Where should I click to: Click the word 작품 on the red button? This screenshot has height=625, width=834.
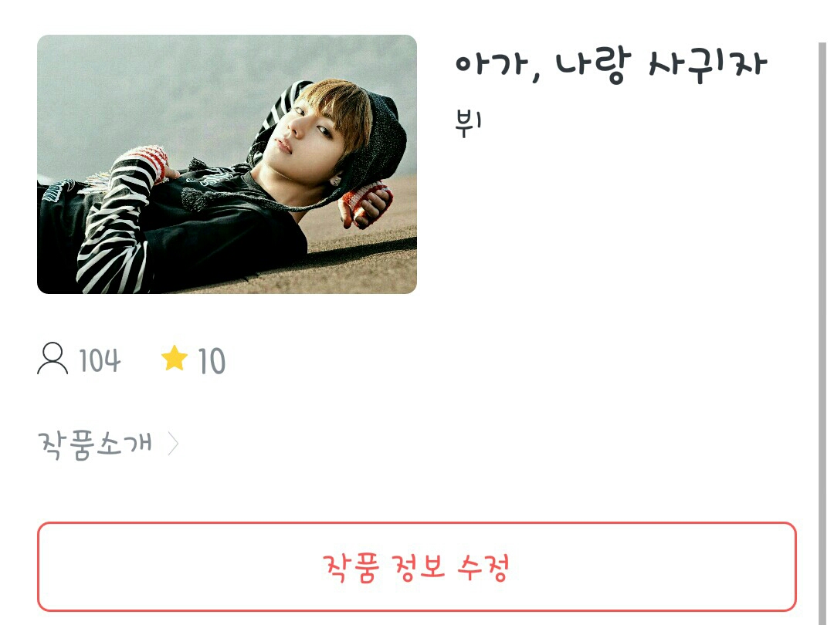tap(351, 568)
